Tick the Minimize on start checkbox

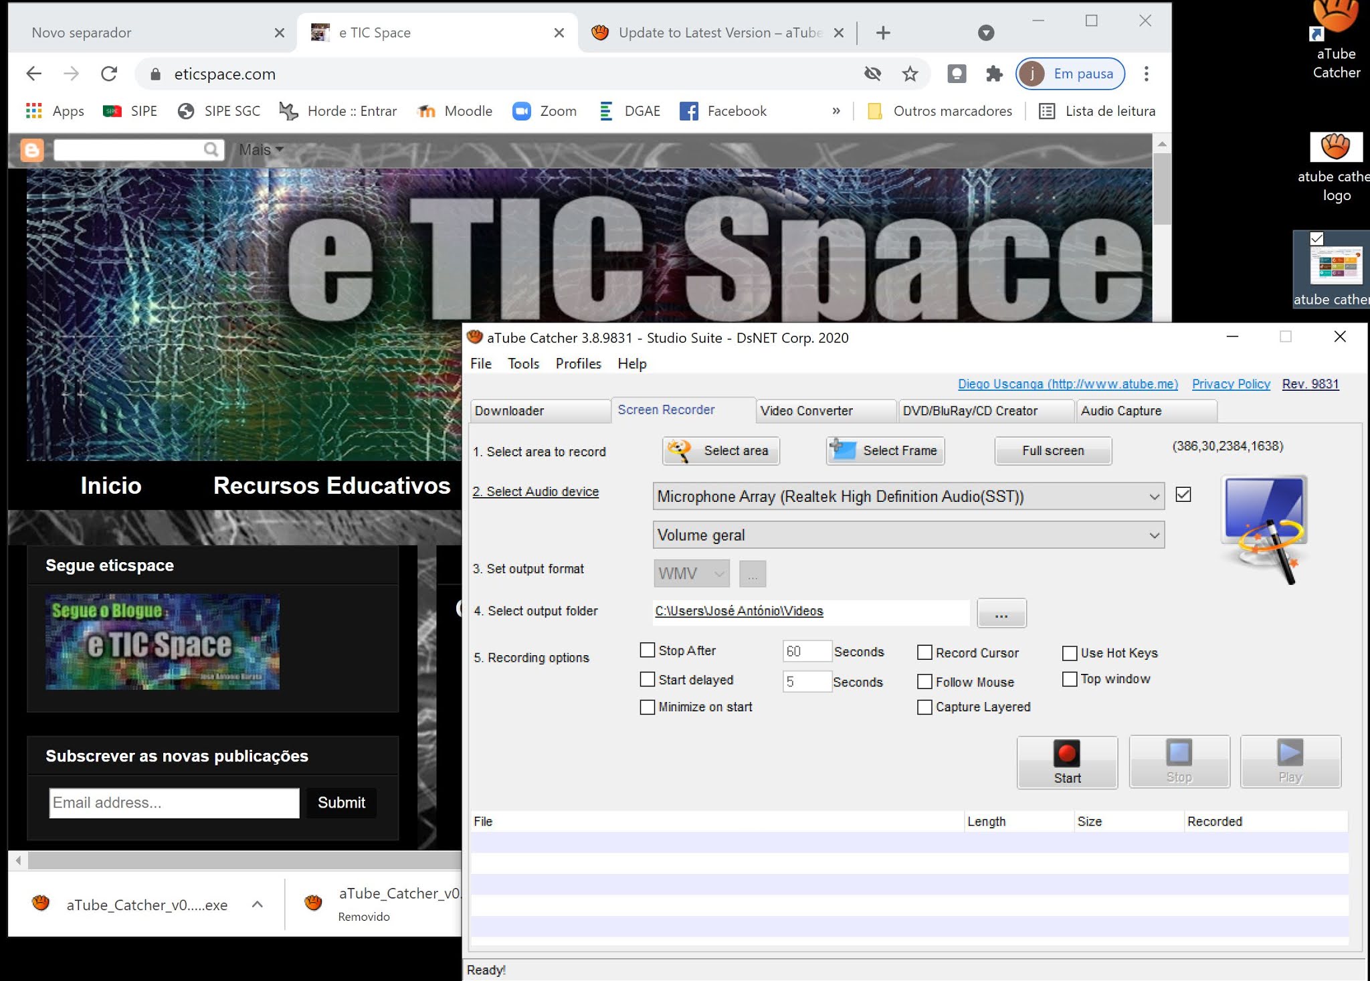click(648, 707)
